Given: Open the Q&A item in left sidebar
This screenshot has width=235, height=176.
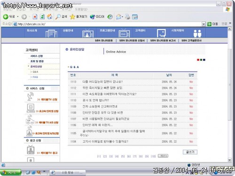Looking at the screenshot, I should (x=35, y=72).
